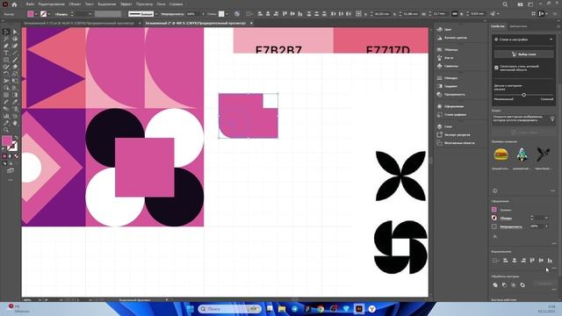Click the Выбор стиля button
Screen dimensions: 562x316
(x=523, y=54)
